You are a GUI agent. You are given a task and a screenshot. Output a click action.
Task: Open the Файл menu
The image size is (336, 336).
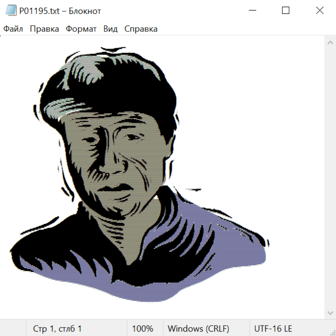point(13,29)
